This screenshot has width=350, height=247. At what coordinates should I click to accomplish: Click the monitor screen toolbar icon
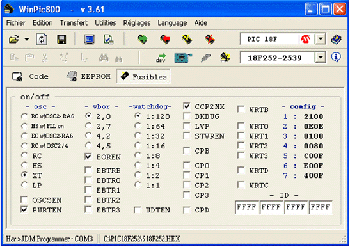pyautogui.click(x=90, y=40)
